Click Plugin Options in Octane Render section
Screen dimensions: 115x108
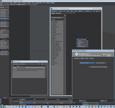tap(4, 25)
